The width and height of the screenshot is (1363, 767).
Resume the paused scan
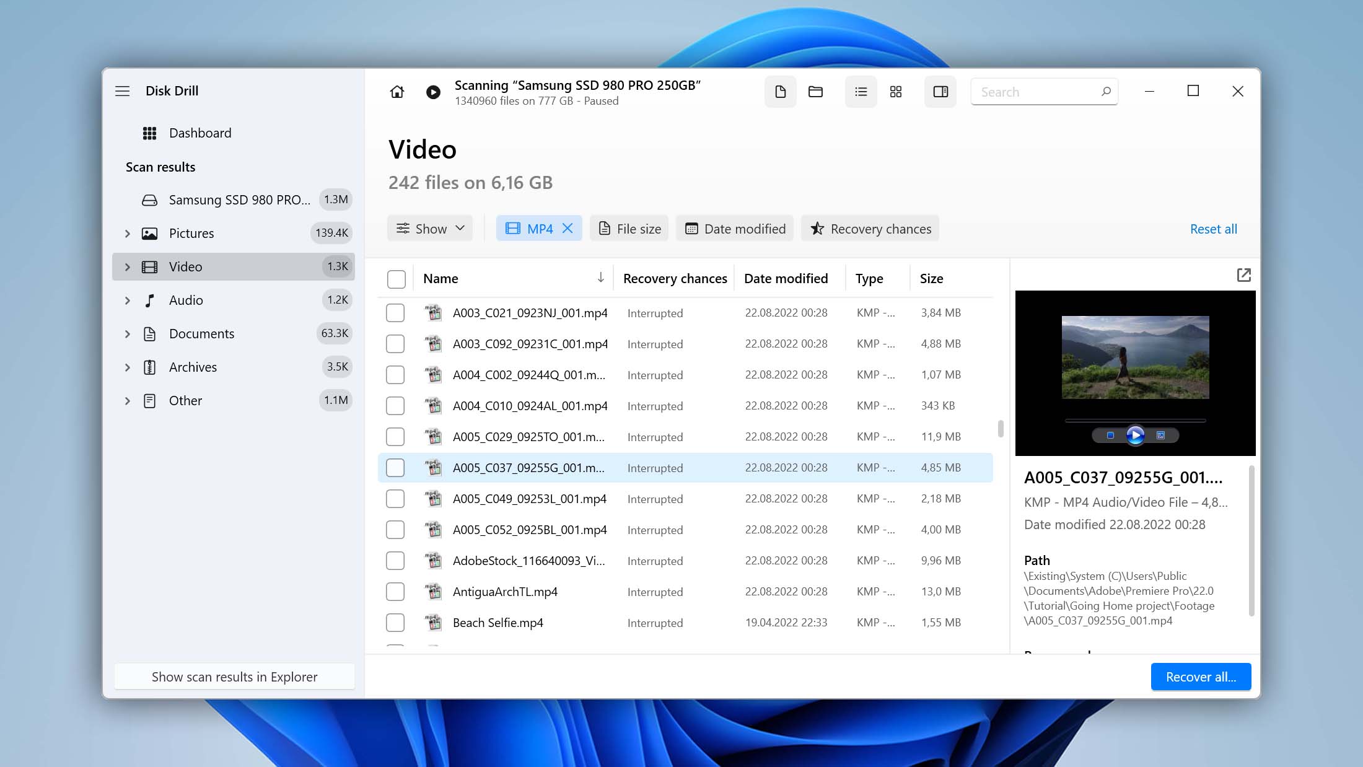click(433, 92)
